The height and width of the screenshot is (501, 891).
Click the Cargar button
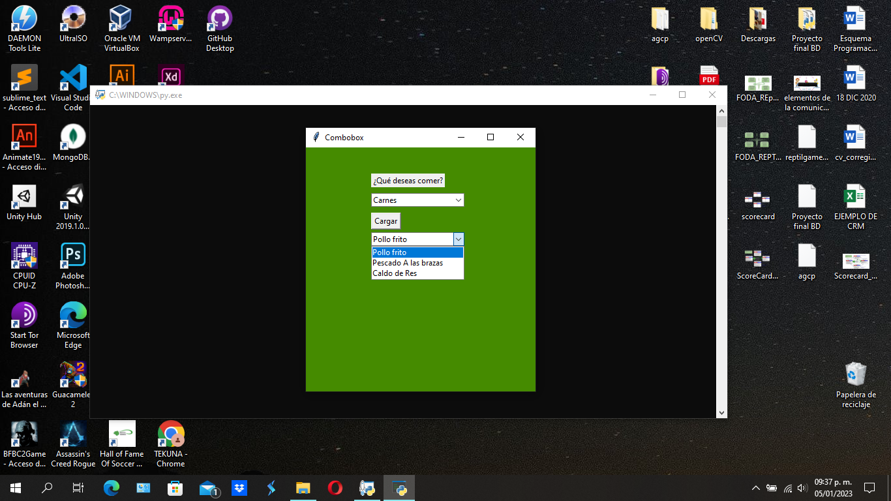pos(385,220)
